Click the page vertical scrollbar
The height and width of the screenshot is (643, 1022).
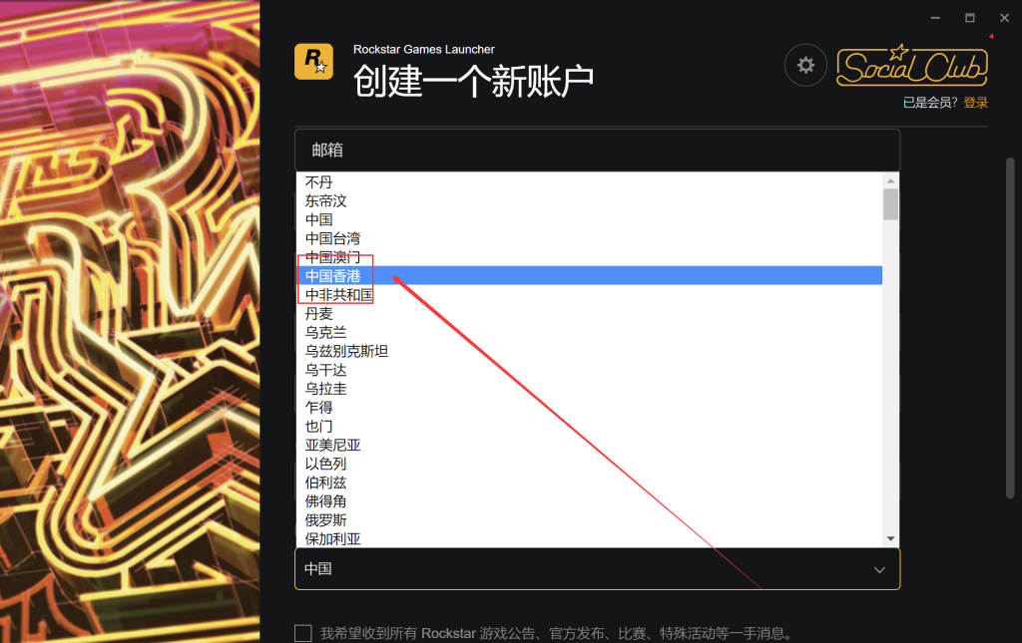tap(1010, 328)
